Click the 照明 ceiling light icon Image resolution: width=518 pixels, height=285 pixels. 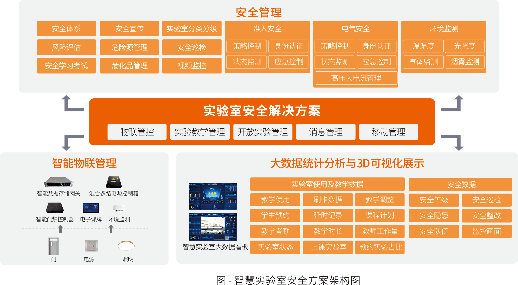click(x=126, y=246)
